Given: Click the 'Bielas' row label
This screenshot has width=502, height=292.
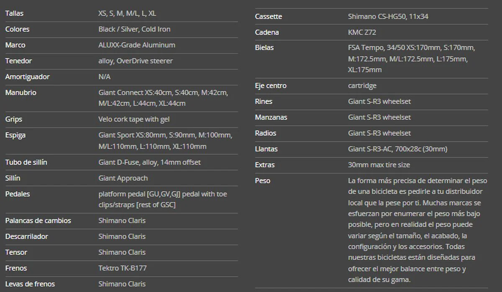Looking at the screenshot, I should [x=264, y=48].
